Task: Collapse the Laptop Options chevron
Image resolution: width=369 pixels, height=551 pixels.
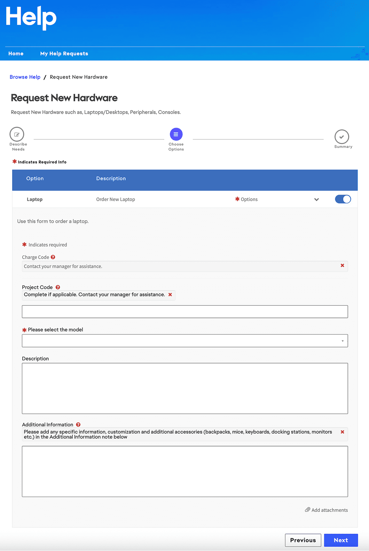Action: (316, 199)
